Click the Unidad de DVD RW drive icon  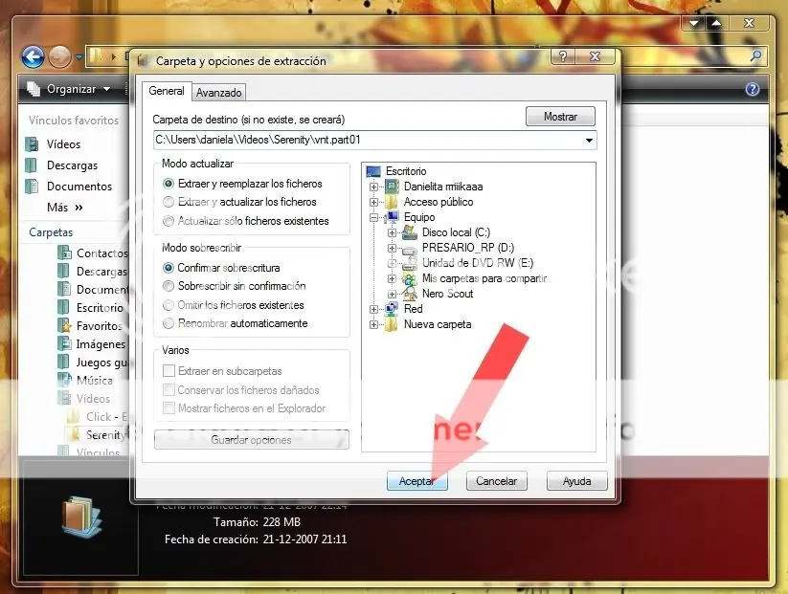[410, 263]
